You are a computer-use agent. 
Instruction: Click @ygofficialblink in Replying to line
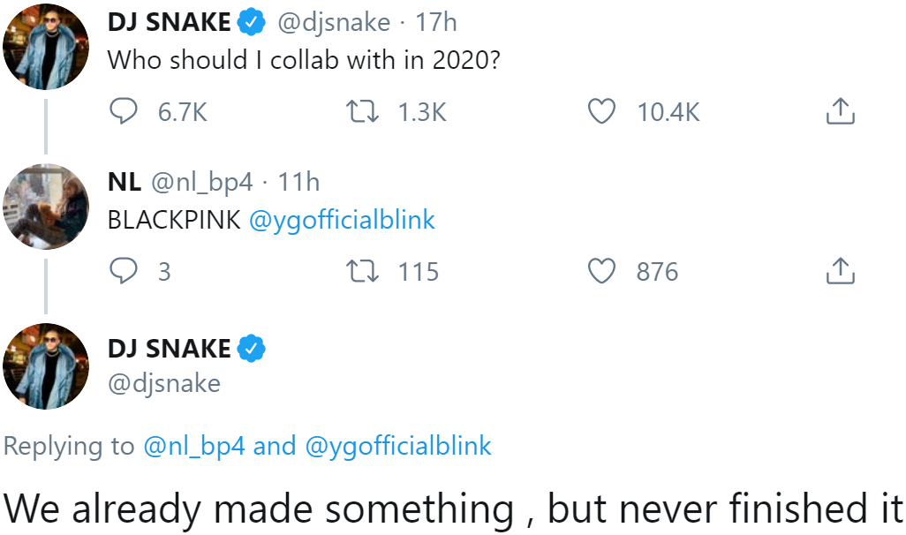coord(397,446)
